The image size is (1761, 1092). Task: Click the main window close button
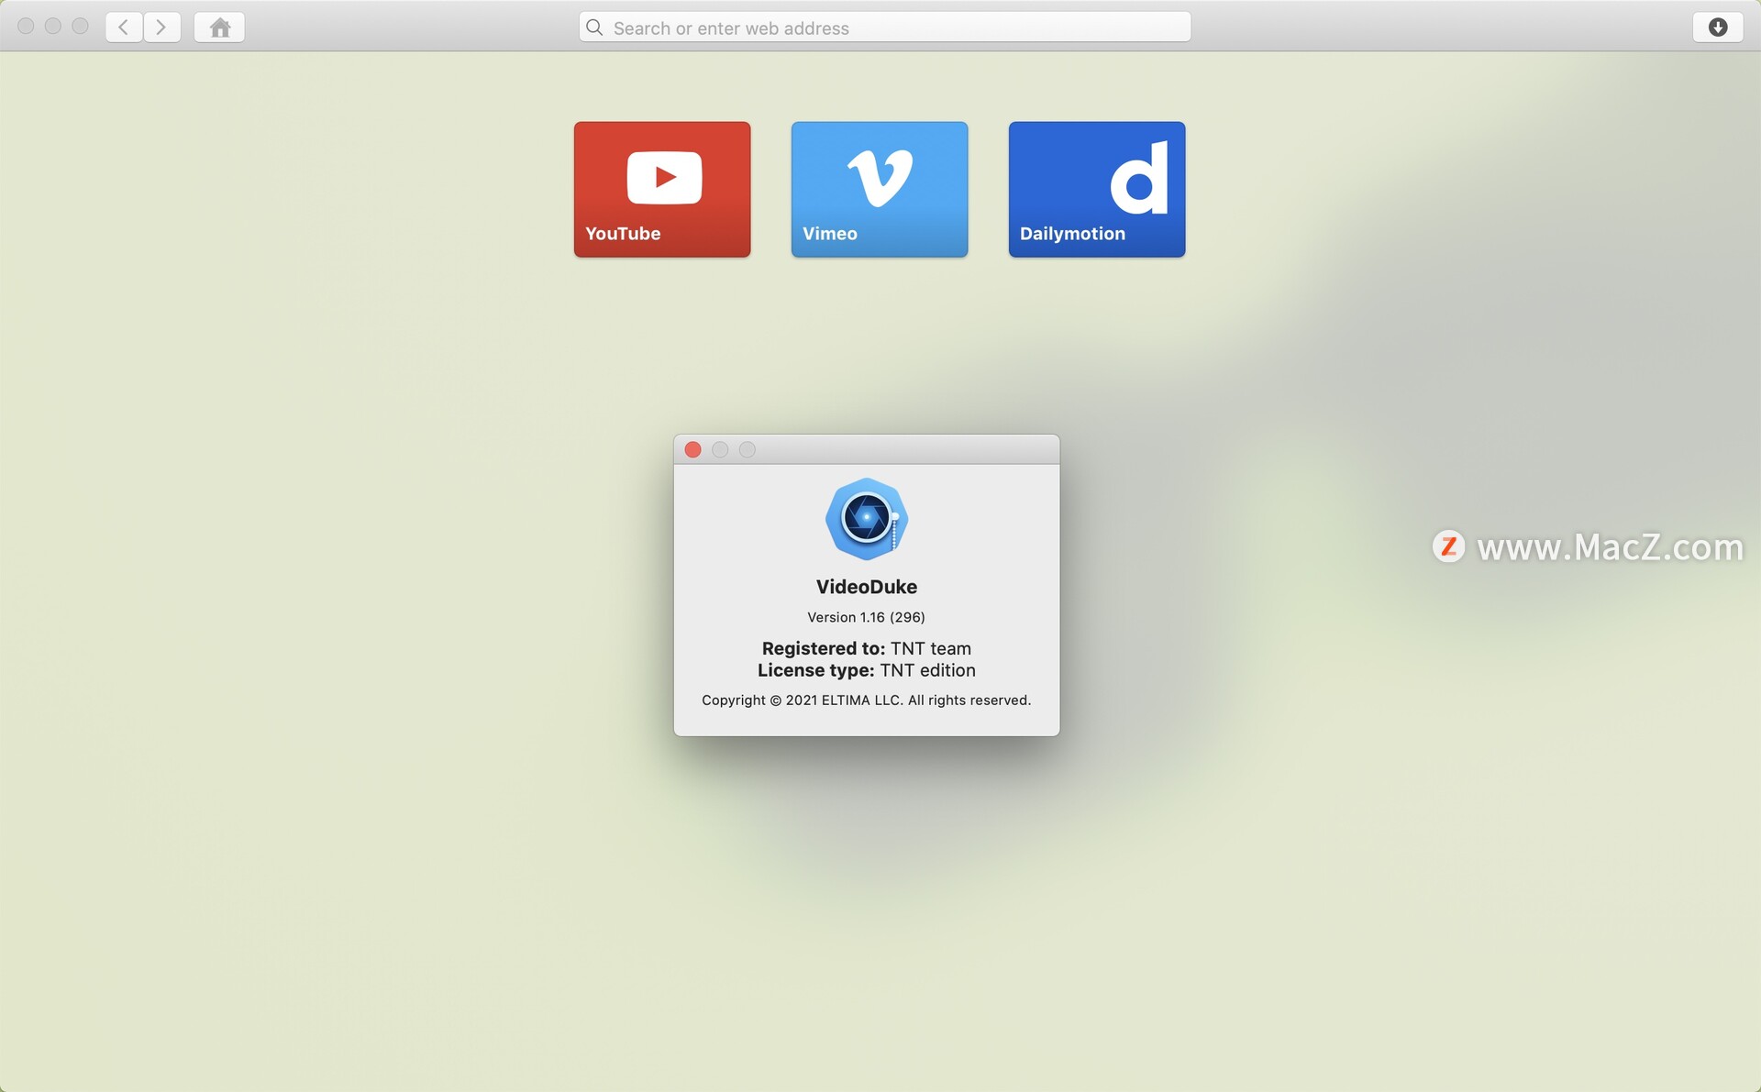coord(26,27)
